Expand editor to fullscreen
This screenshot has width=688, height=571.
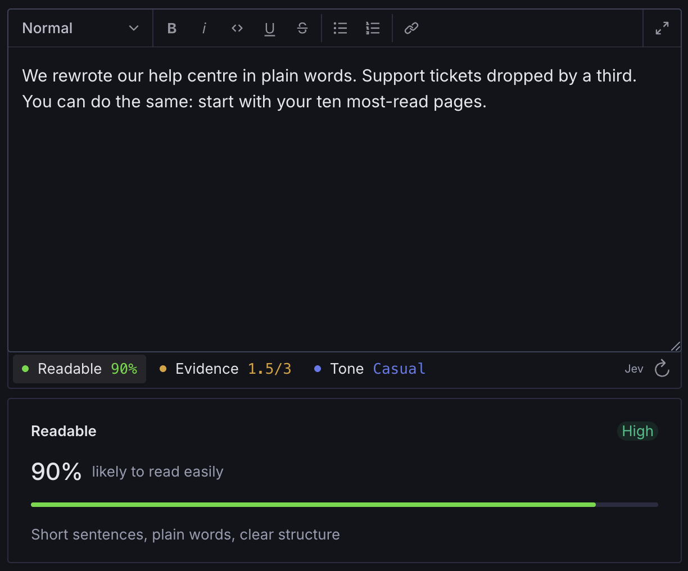click(662, 28)
